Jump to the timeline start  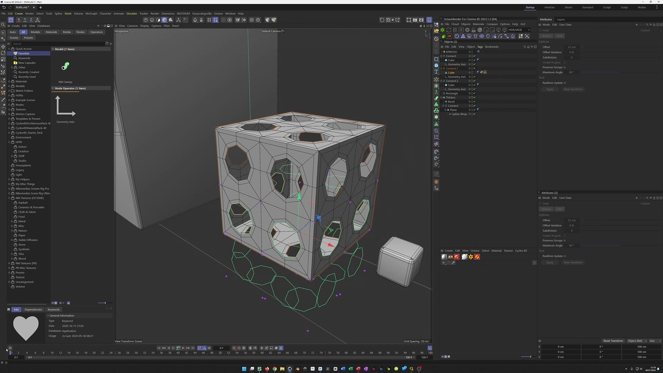159,348
